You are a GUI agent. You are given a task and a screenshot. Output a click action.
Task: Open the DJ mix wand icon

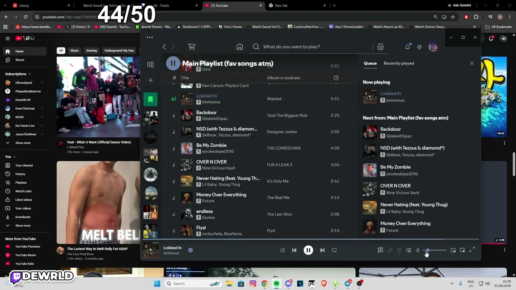point(380,250)
